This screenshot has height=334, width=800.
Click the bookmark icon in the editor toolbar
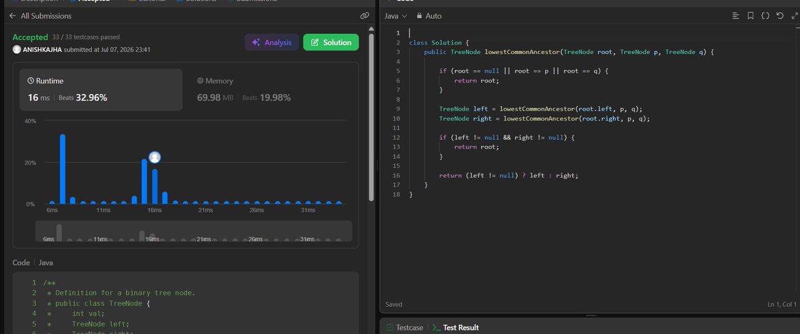750,15
